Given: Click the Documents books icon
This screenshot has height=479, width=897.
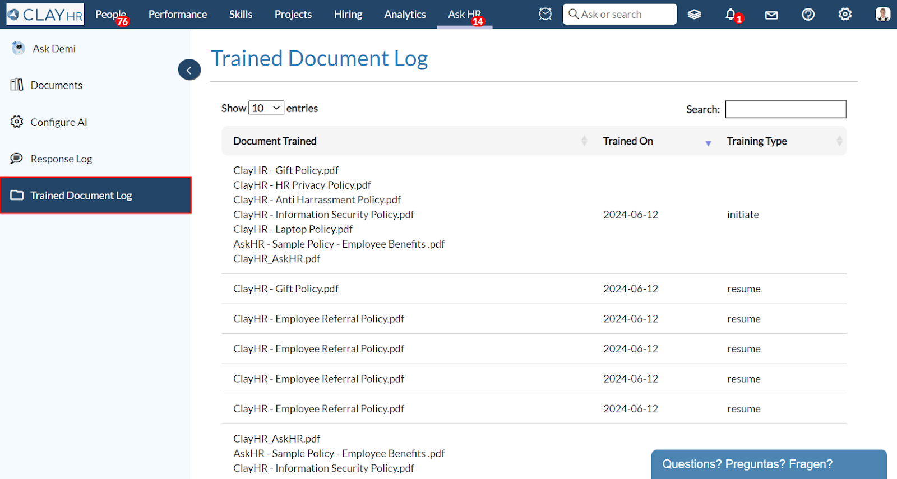Looking at the screenshot, I should tap(17, 85).
